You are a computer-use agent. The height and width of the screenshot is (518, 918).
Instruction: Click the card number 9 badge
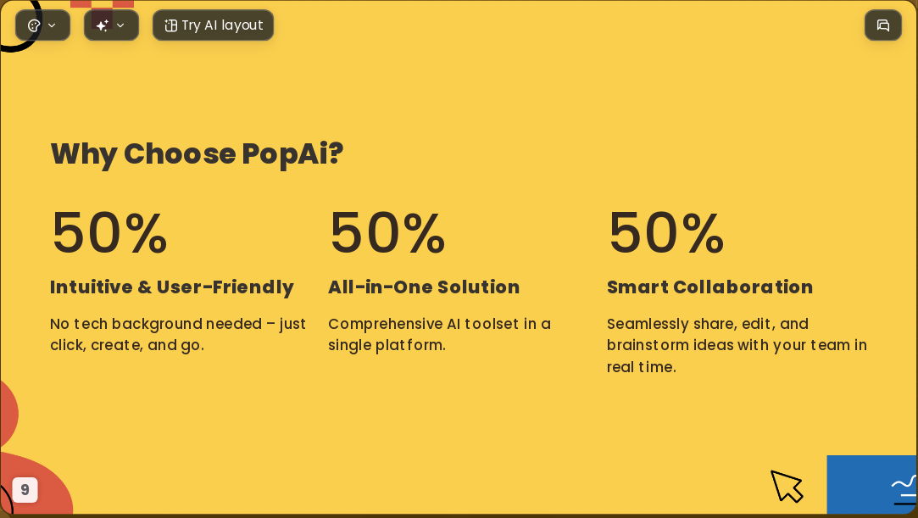pos(25,490)
